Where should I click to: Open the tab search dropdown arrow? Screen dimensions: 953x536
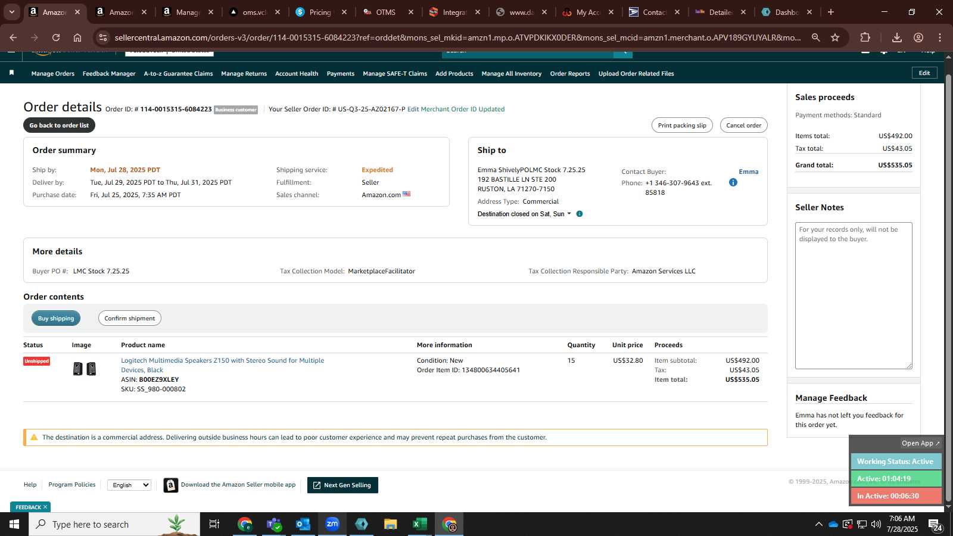point(11,12)
